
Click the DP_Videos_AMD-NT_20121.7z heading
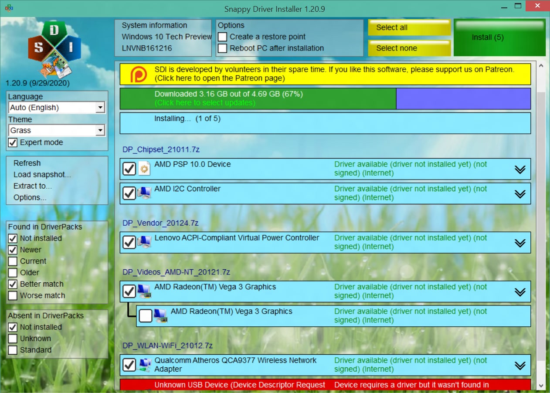click(x=176, y=272)
